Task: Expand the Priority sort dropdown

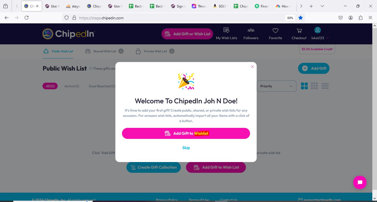Action: coord(277,86)
